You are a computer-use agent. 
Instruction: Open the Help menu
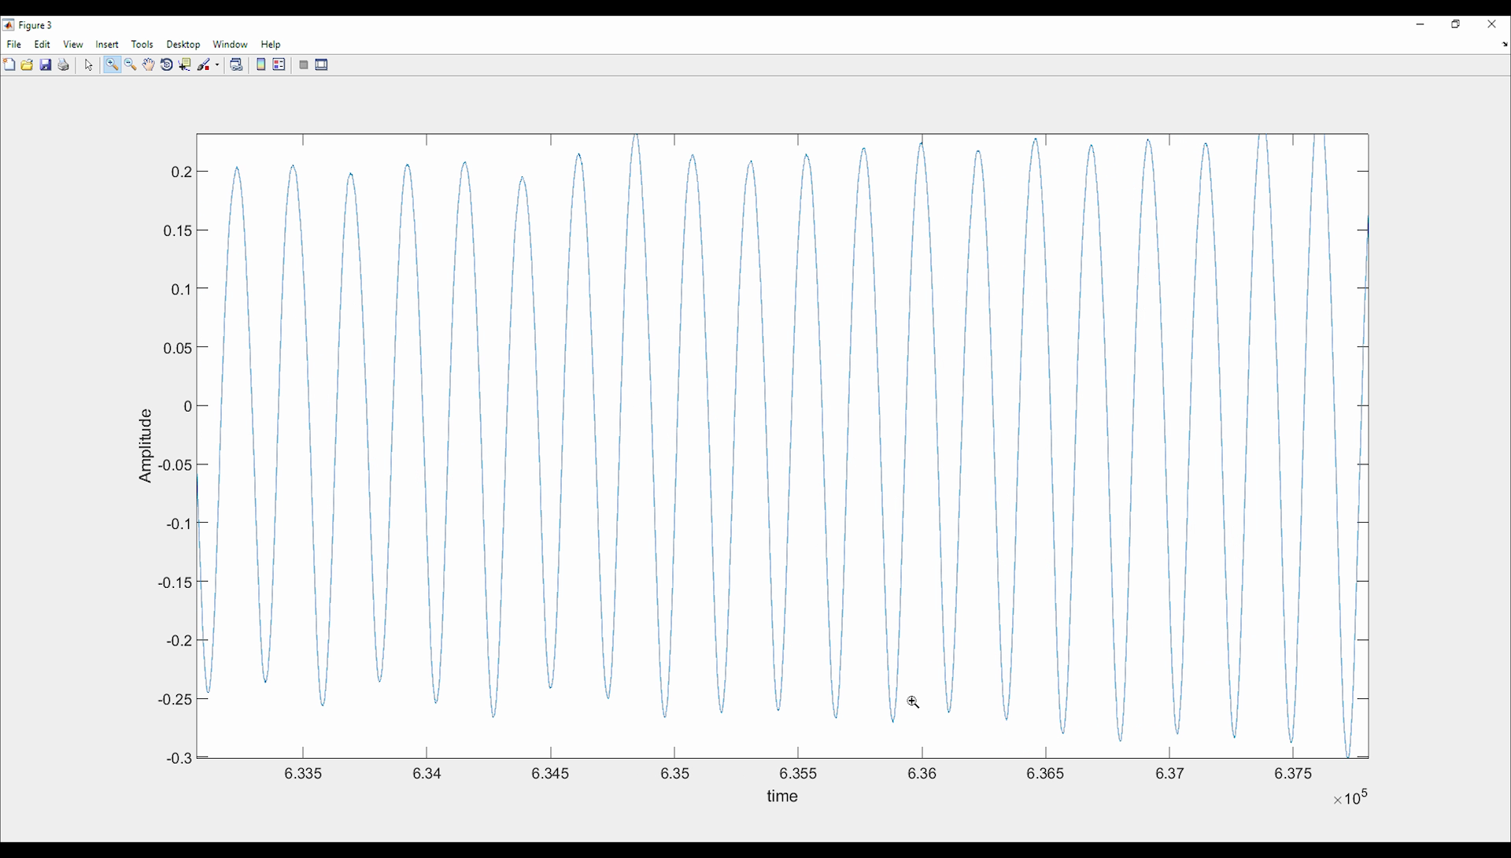coord(271,45)
